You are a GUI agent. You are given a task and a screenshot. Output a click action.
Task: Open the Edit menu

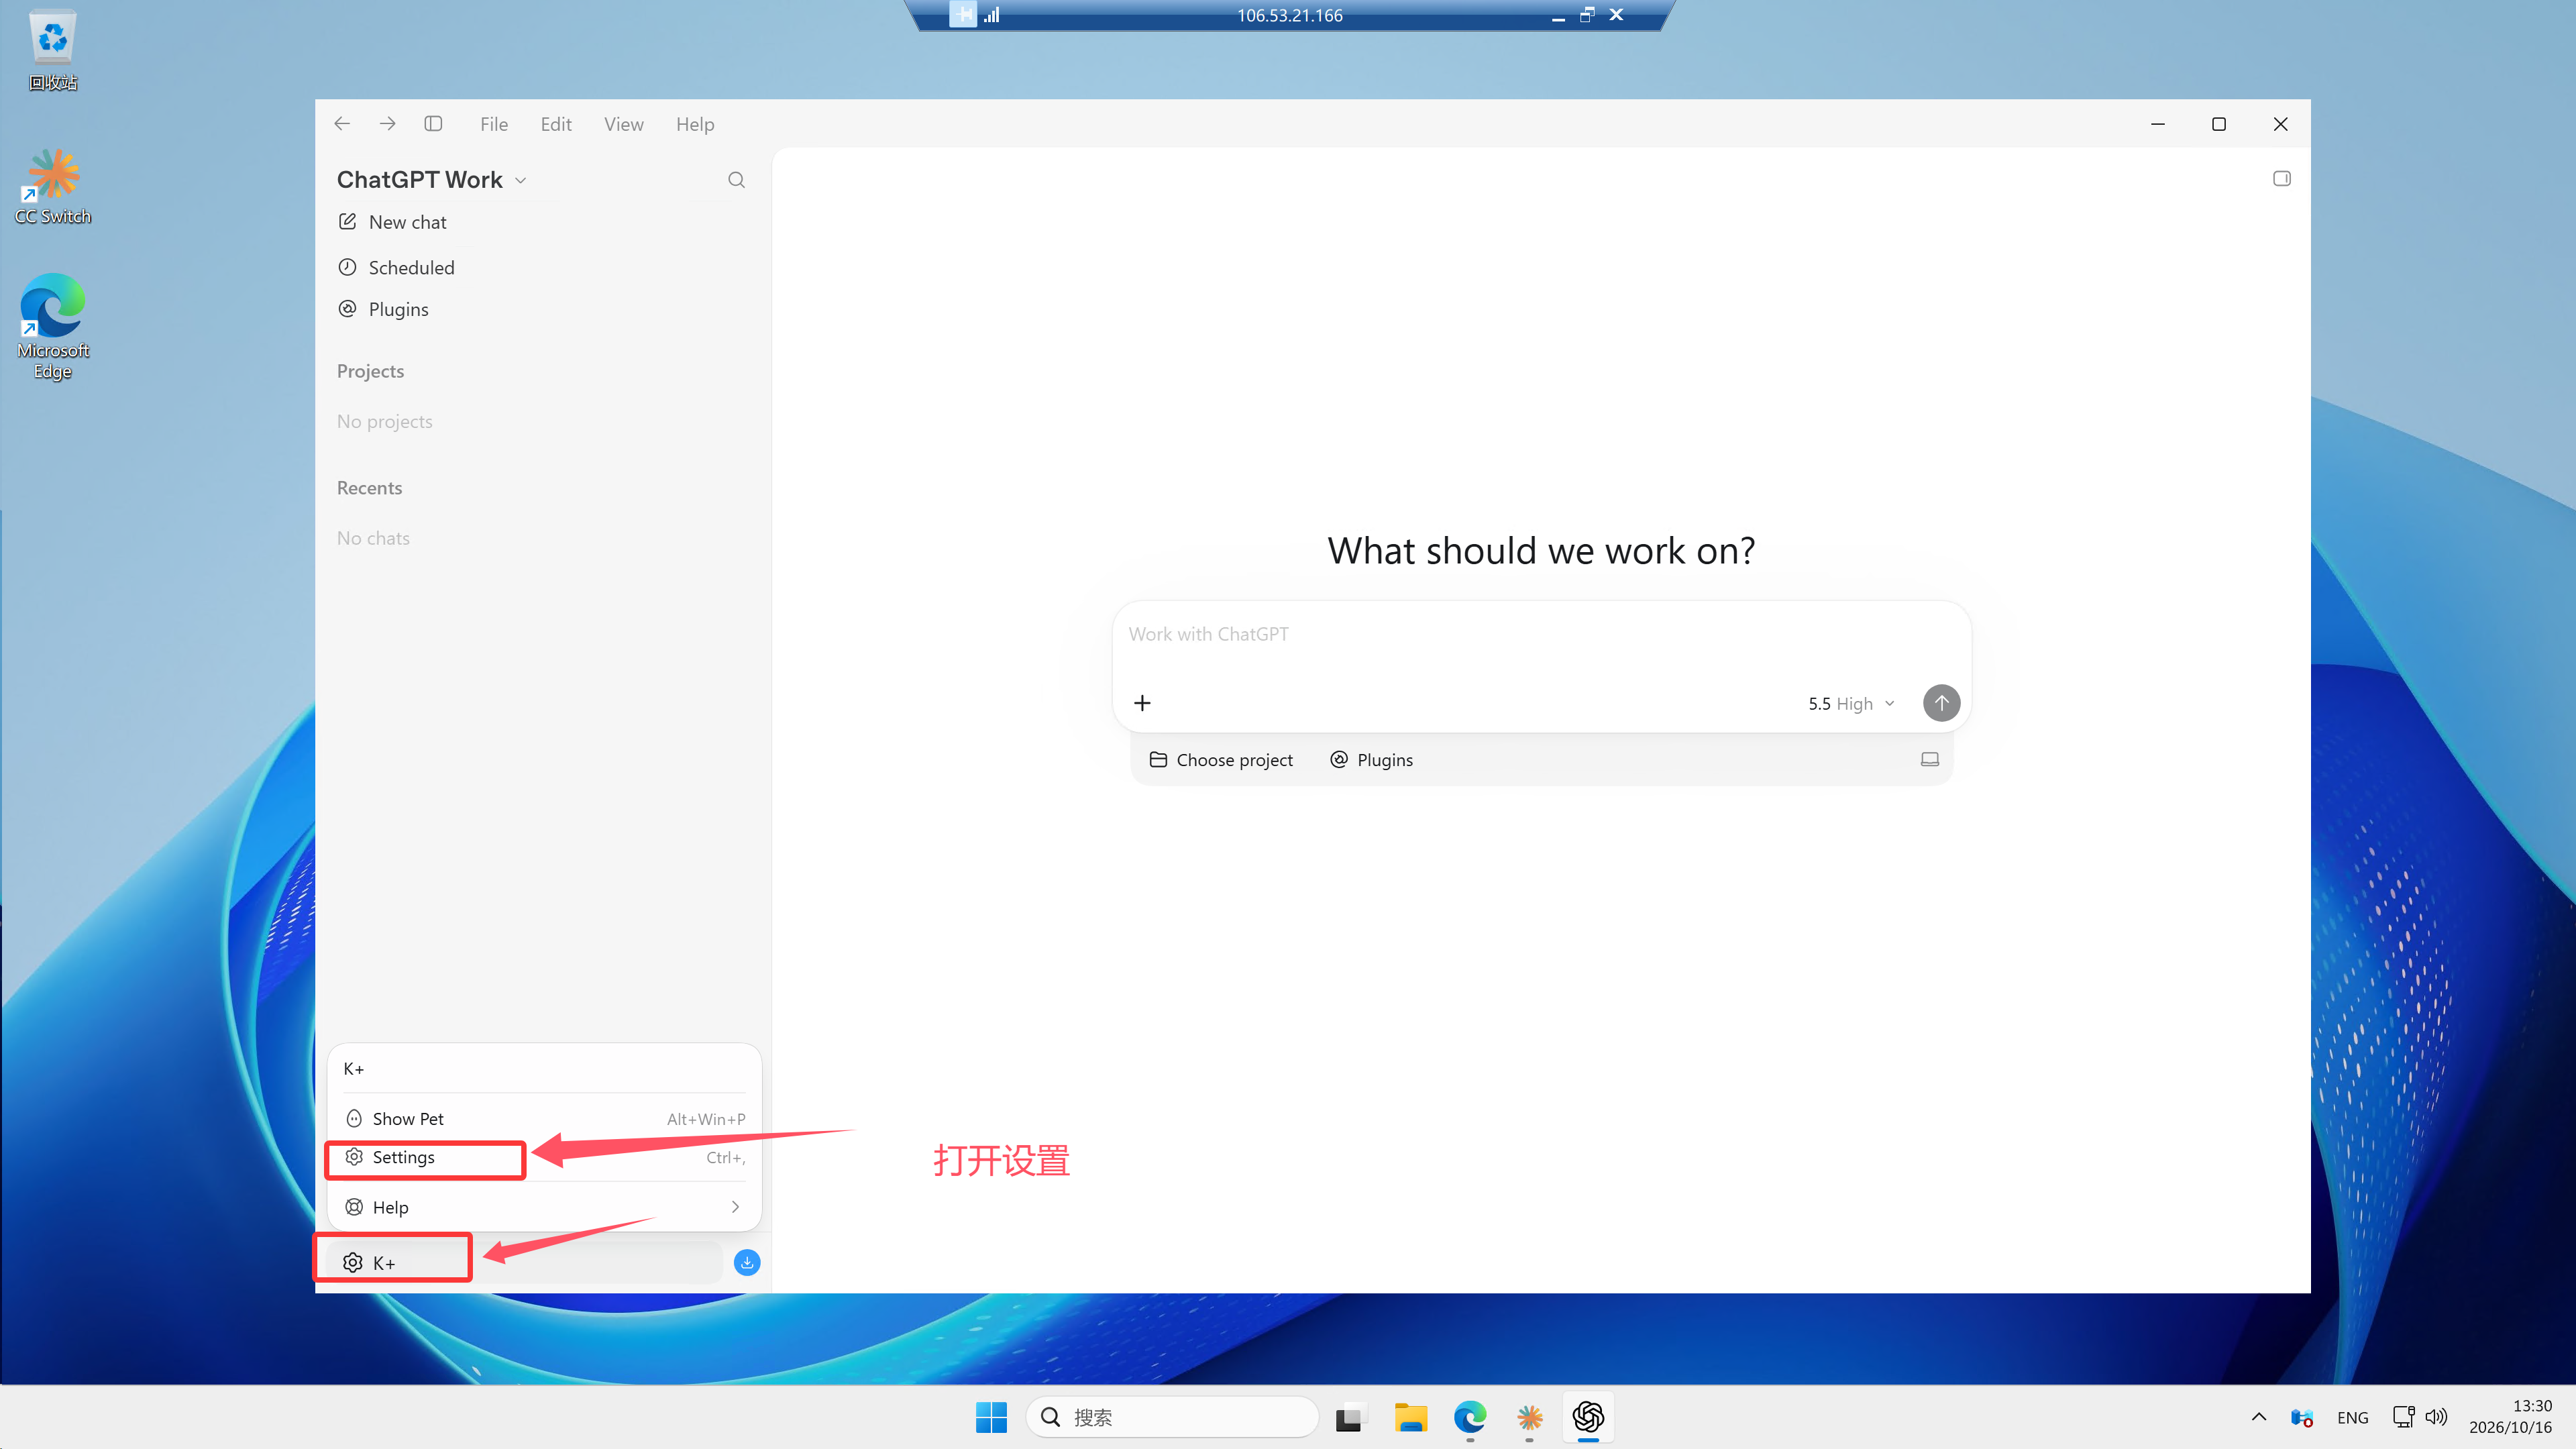[556, 124]
